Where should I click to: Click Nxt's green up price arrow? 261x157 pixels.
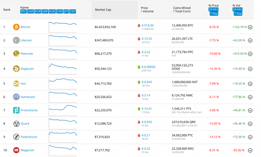coord(139,82)
